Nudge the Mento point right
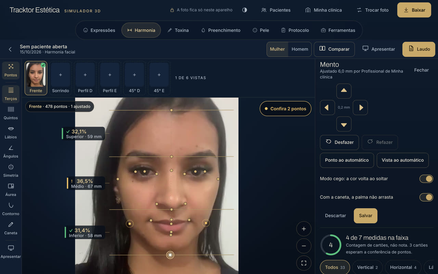This screenshot has width=438, height=274. [360, 108]
